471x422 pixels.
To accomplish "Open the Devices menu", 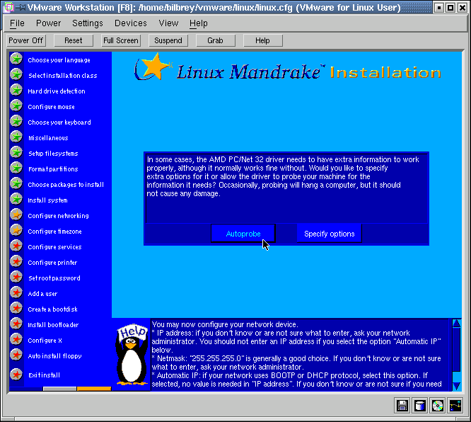I will (x=131, y=23).
